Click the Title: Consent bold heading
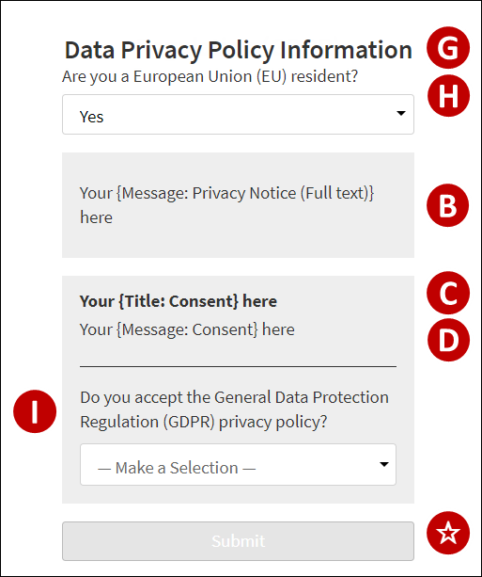This screenshot has width=482, height=577. pyautogui.click(x=179, y=301)
